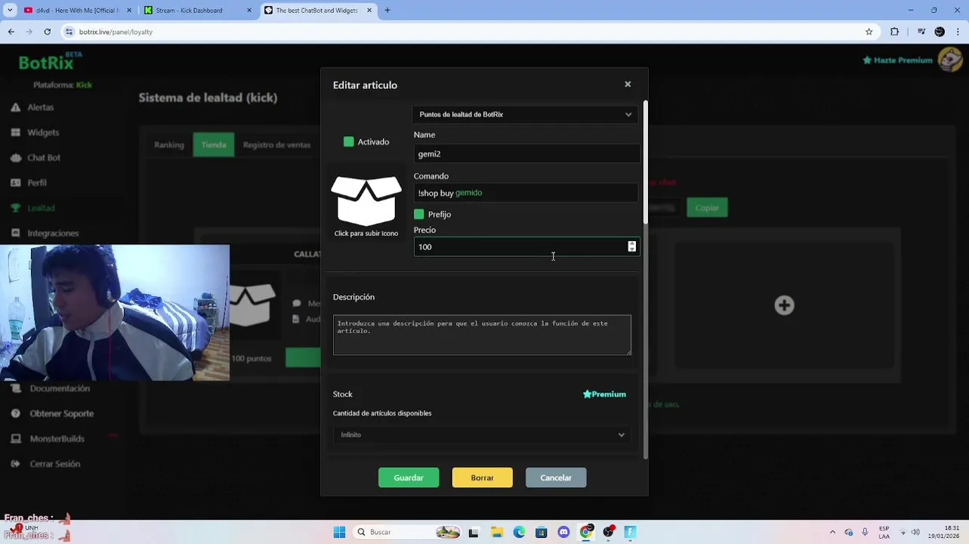
Task: Open the browser extensions puzzle icon
Action: [x=895, y=32]
